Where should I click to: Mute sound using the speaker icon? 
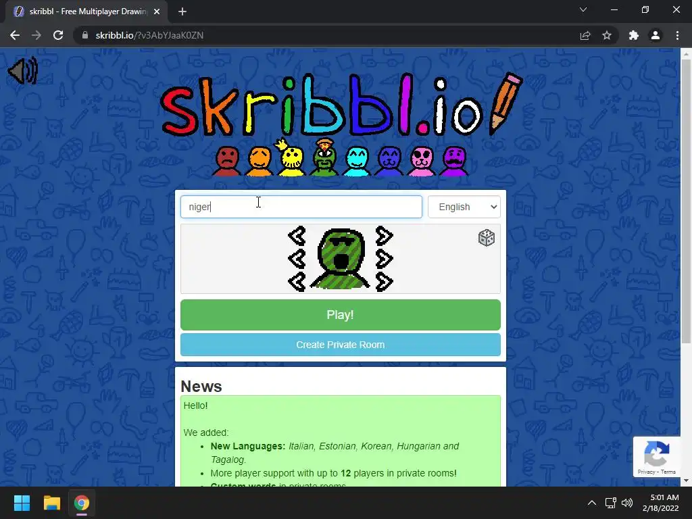23,70
